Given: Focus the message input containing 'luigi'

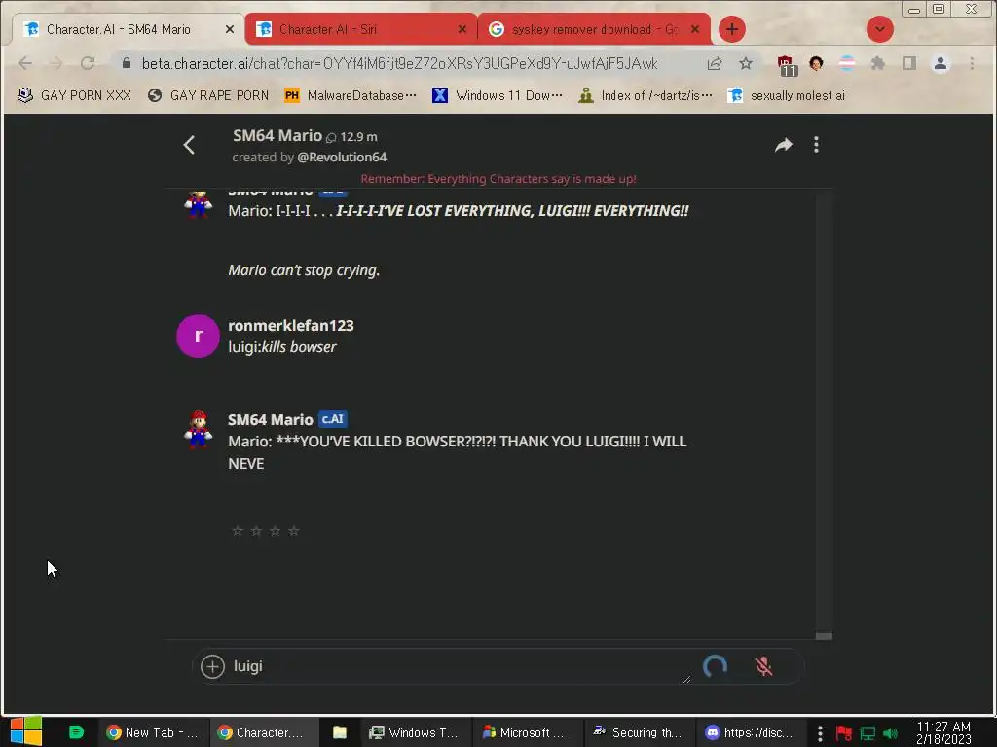Looking at the screenshot, I should point(458,666).
